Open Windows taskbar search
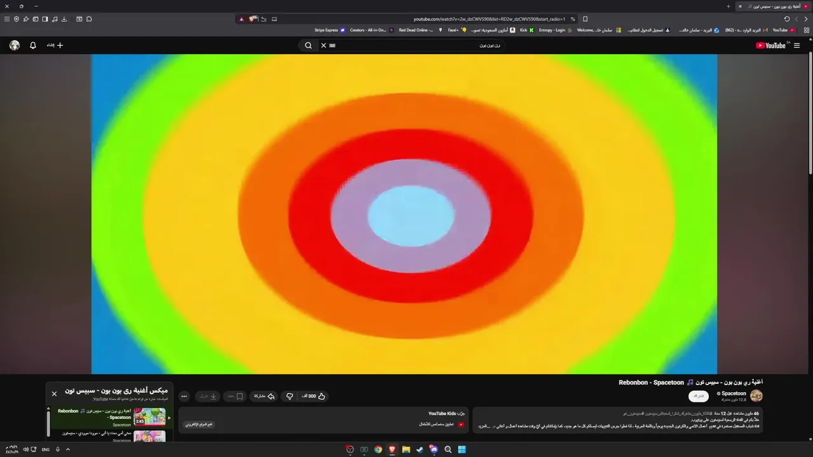 (x=448, y=449)
